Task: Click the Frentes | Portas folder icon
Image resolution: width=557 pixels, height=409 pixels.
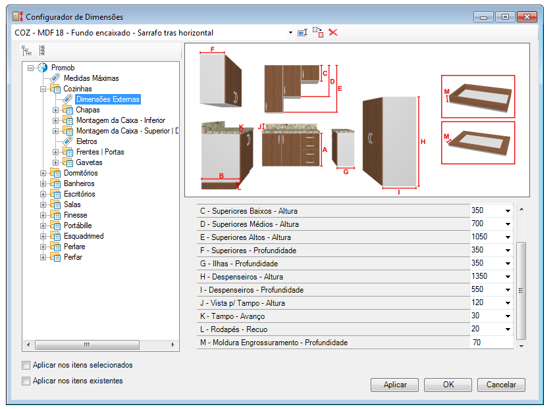Action: (x=68, y=152)
